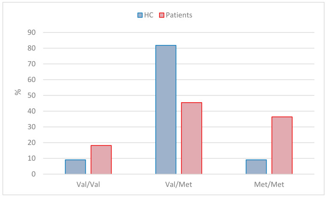Click the HC bar for Val/Val

(x=75, y=167)
